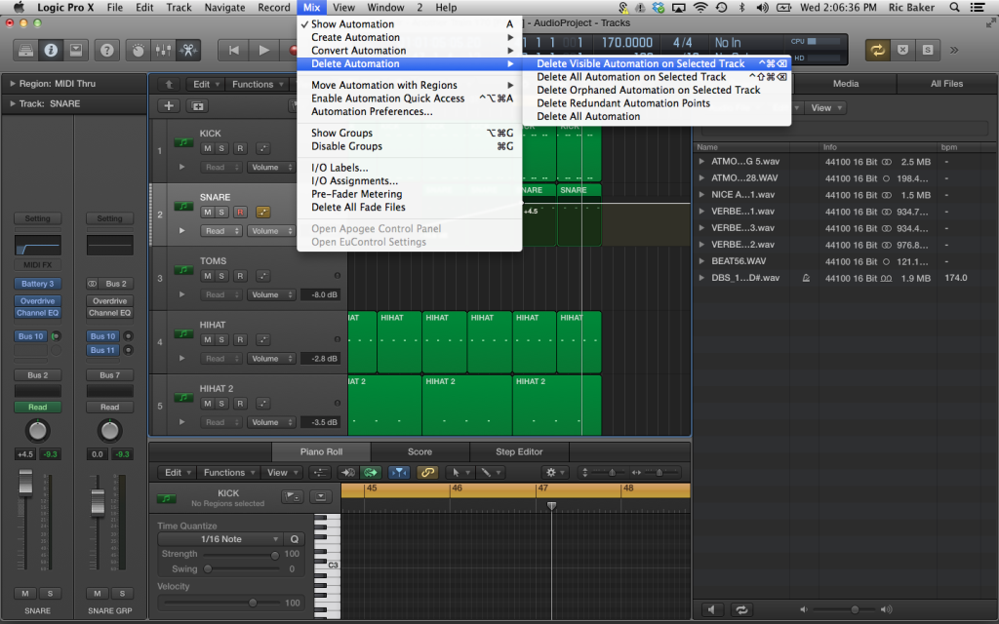Record-enable the HIHAT 2 track
Image resolution: width=999 pixels, height=624 pixels.
click(240, 403)
